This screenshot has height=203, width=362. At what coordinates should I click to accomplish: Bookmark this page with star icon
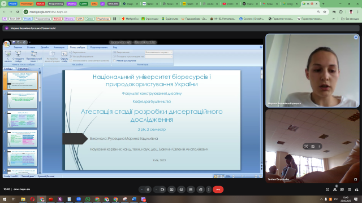(x=325, y=12)
